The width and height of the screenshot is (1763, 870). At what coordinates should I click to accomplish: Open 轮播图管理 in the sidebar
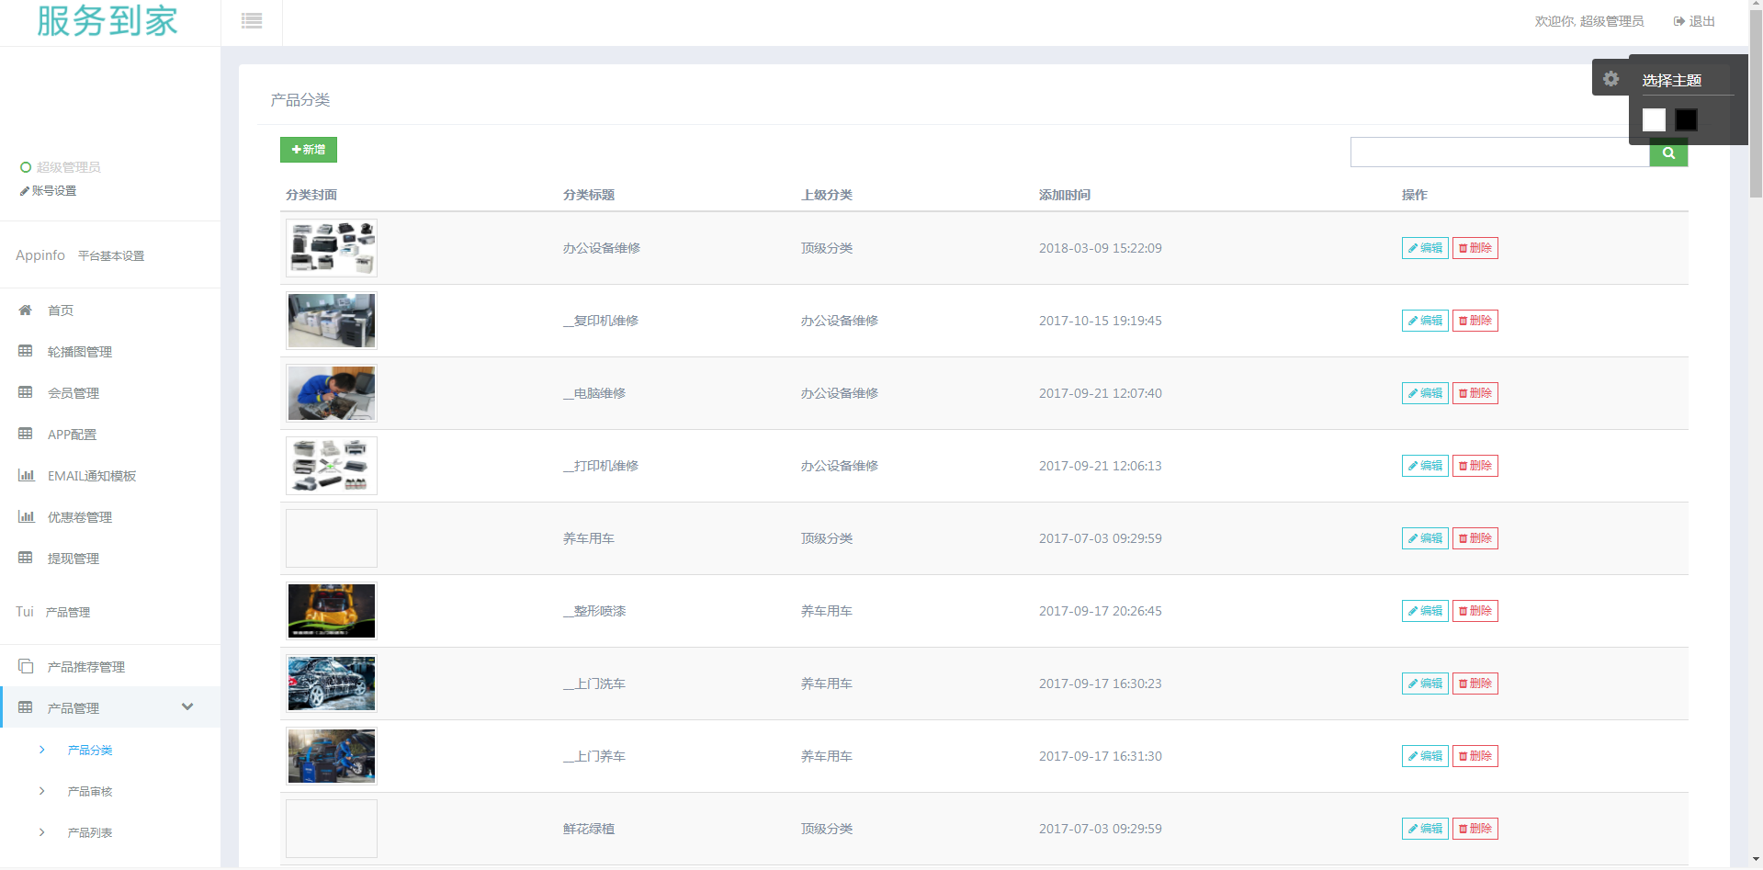point(80,352)
